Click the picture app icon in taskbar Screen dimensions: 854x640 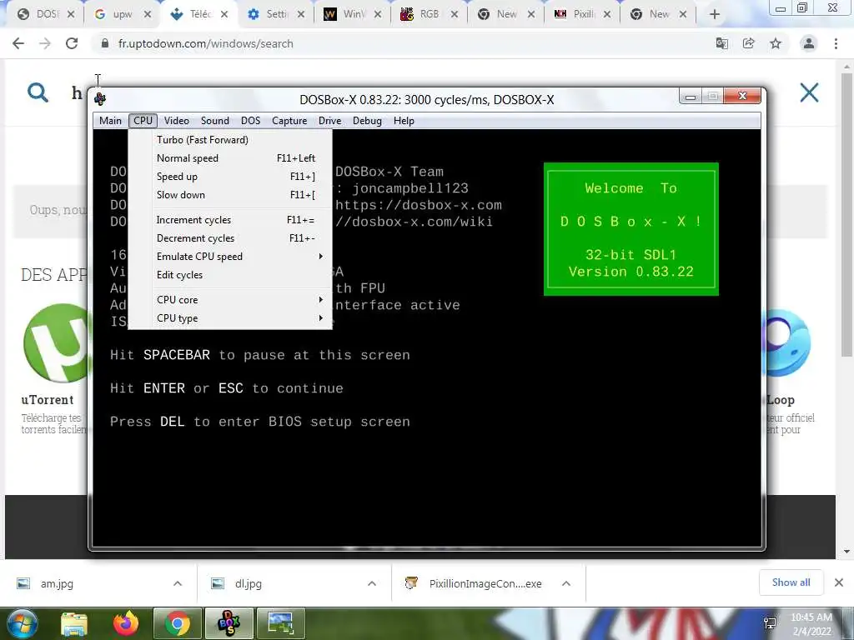coord(280,623)
